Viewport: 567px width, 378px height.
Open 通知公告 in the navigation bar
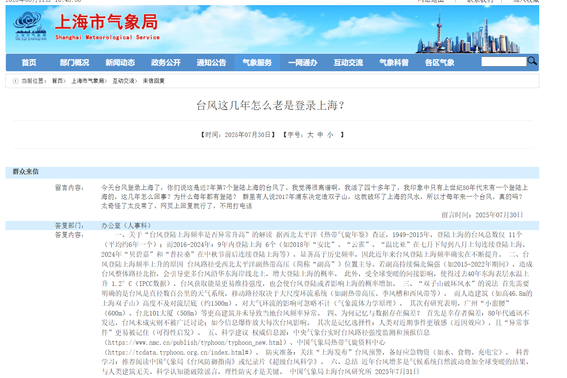211,62
